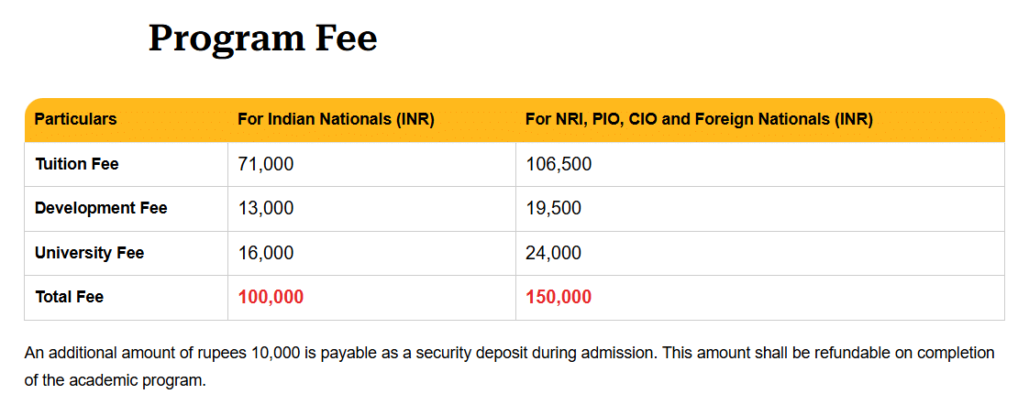Select the 19,500 development fee cell
The width and height of the screenshot is (1018, 394).
tap(553, 208)
